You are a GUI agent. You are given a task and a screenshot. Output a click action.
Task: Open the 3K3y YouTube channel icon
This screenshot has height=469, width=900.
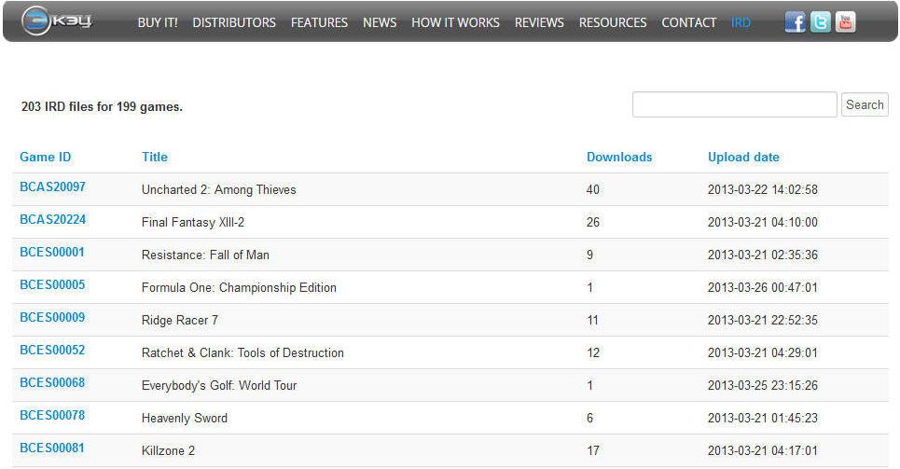coord(845,21)
